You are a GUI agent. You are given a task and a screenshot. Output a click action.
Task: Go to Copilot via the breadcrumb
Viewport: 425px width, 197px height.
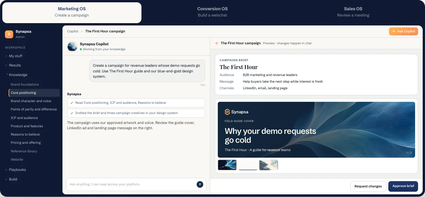(73, 31)
